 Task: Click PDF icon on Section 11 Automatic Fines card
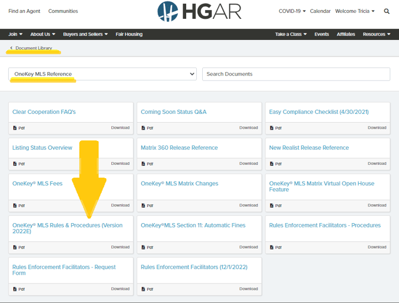pos(144,247)
